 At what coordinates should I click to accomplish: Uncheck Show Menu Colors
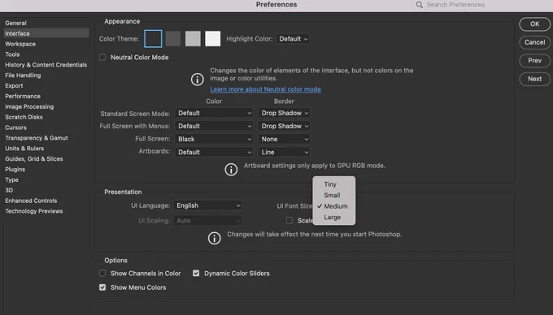coord(102,287)
